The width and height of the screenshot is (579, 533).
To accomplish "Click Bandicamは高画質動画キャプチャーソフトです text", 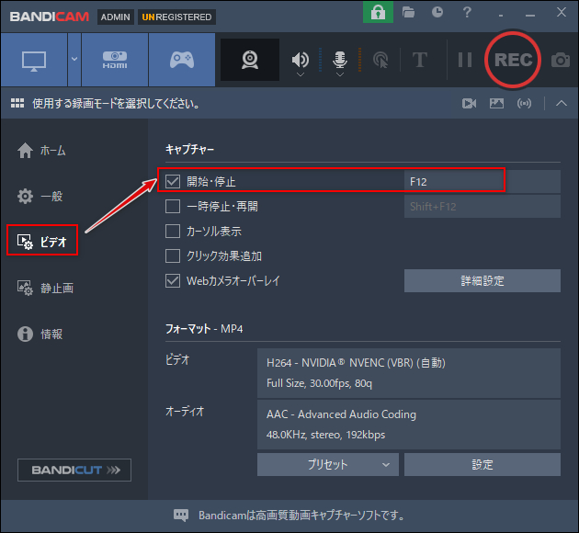I will click(x=301, y=516).
